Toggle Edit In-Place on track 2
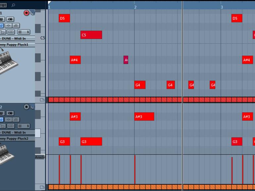The height and width of the screenshot is (191, 255). tap(1, 119)
